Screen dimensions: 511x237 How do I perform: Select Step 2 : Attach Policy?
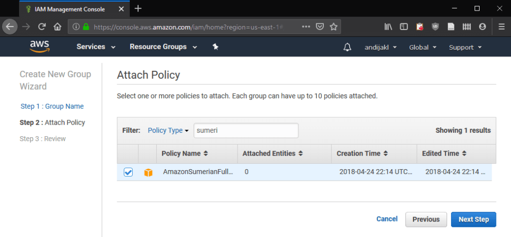click(52, 123)
